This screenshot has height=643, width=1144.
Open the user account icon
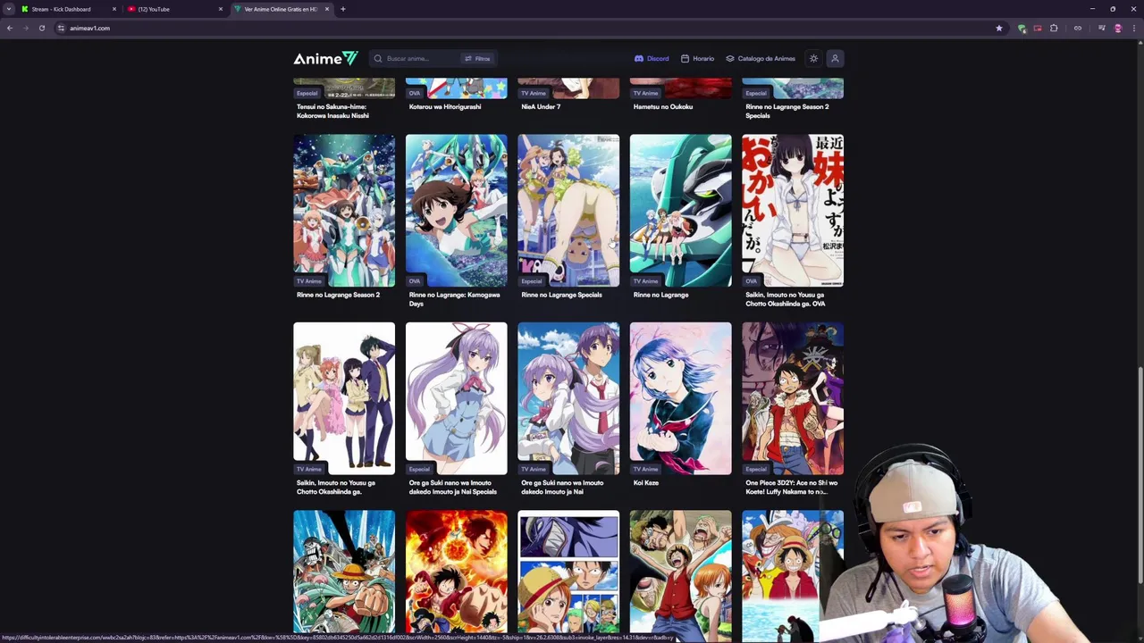point(835,58)
